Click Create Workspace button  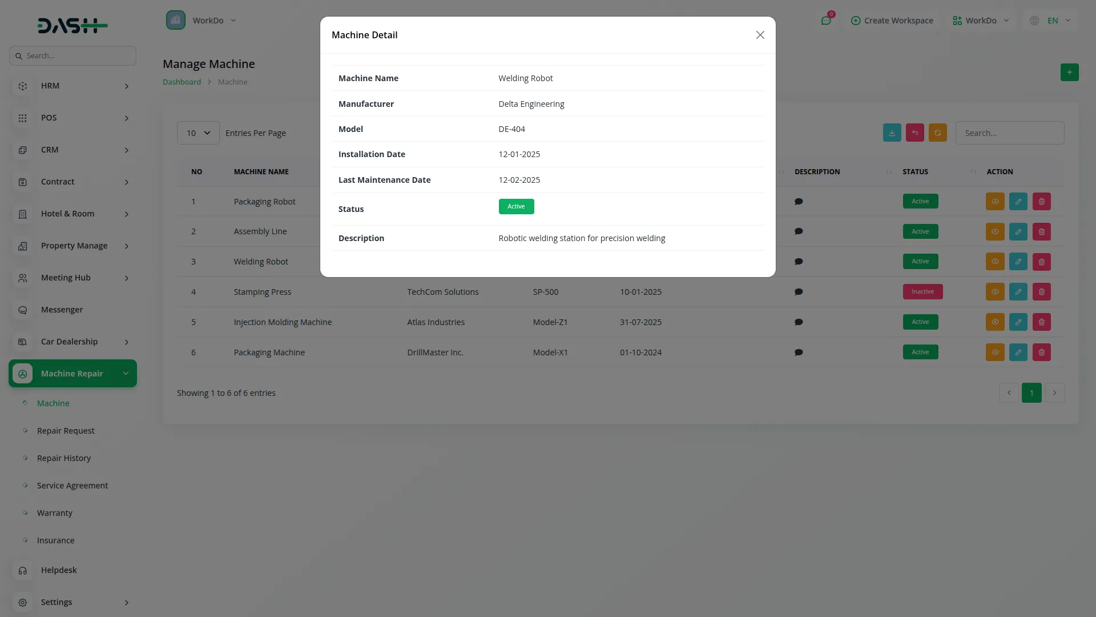[892, 21]
